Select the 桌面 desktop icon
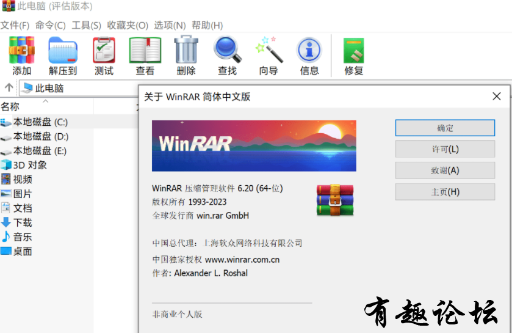The height and width of the screenshot is (333, 512). [6, 251]
